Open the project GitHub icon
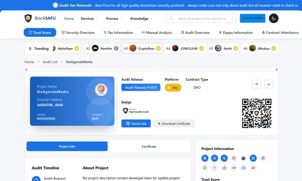 (205, 168)
